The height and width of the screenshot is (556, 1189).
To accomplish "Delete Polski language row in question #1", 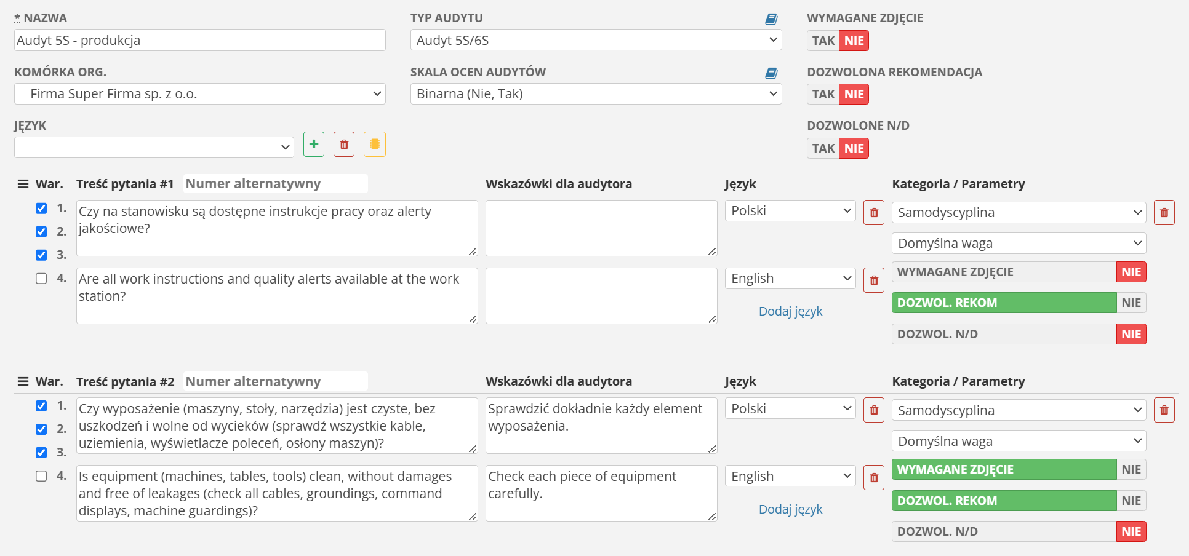I will (873, 213).
